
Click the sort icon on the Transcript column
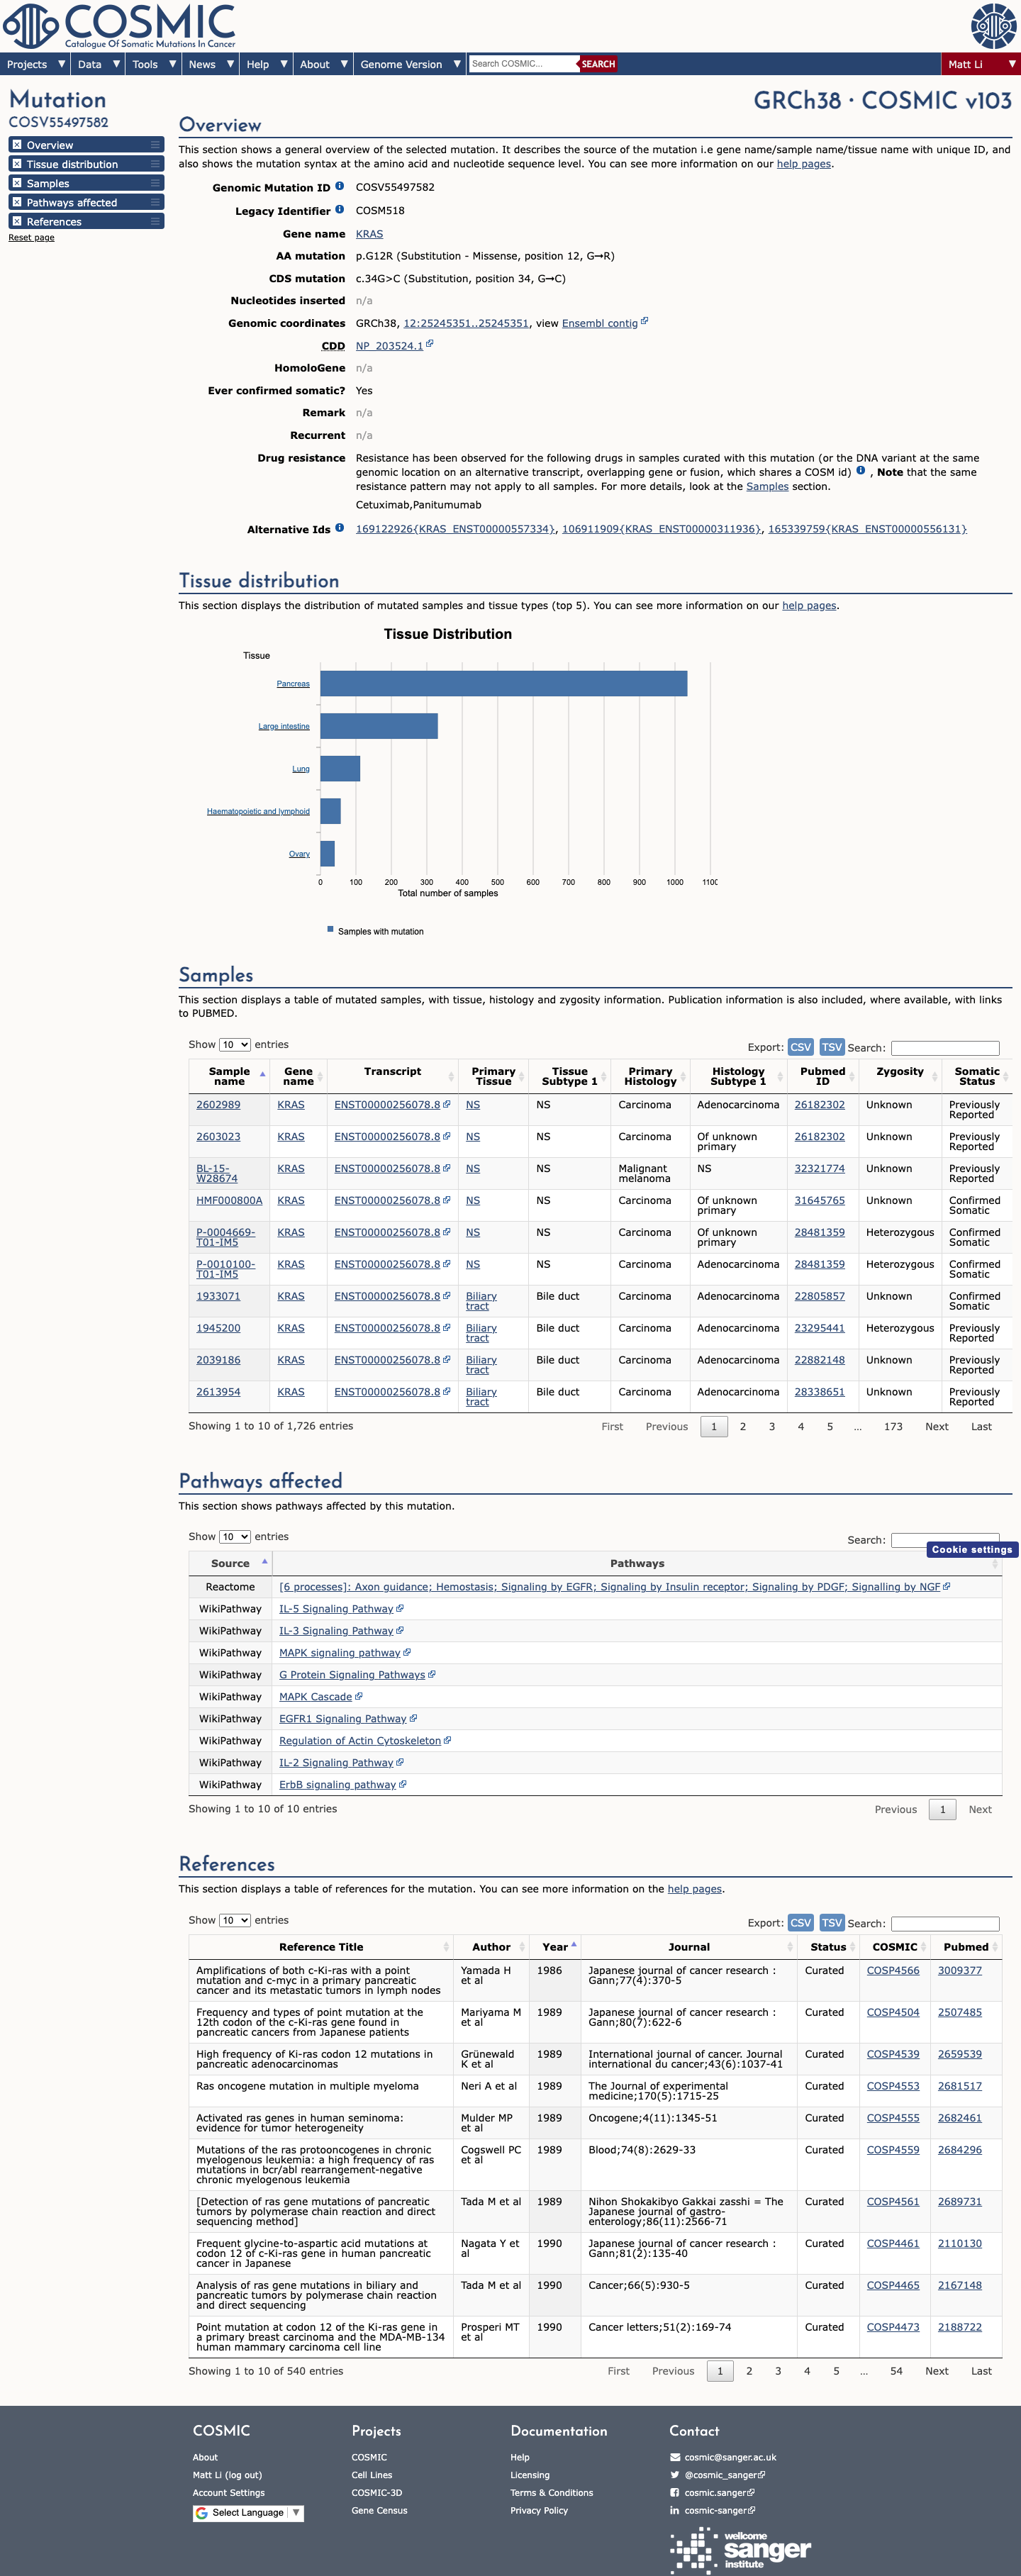(451, 1076)
